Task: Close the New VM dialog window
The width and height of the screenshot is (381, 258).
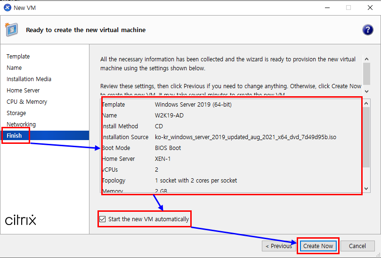Action: pos(370,8)
